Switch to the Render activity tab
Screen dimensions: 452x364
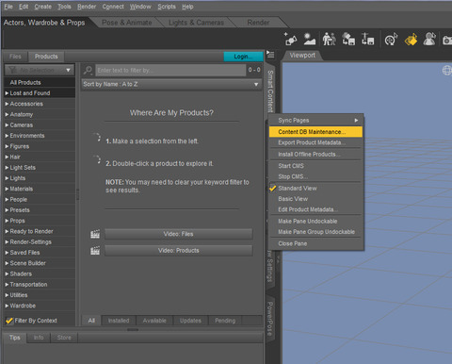click(x=258, y=23)
